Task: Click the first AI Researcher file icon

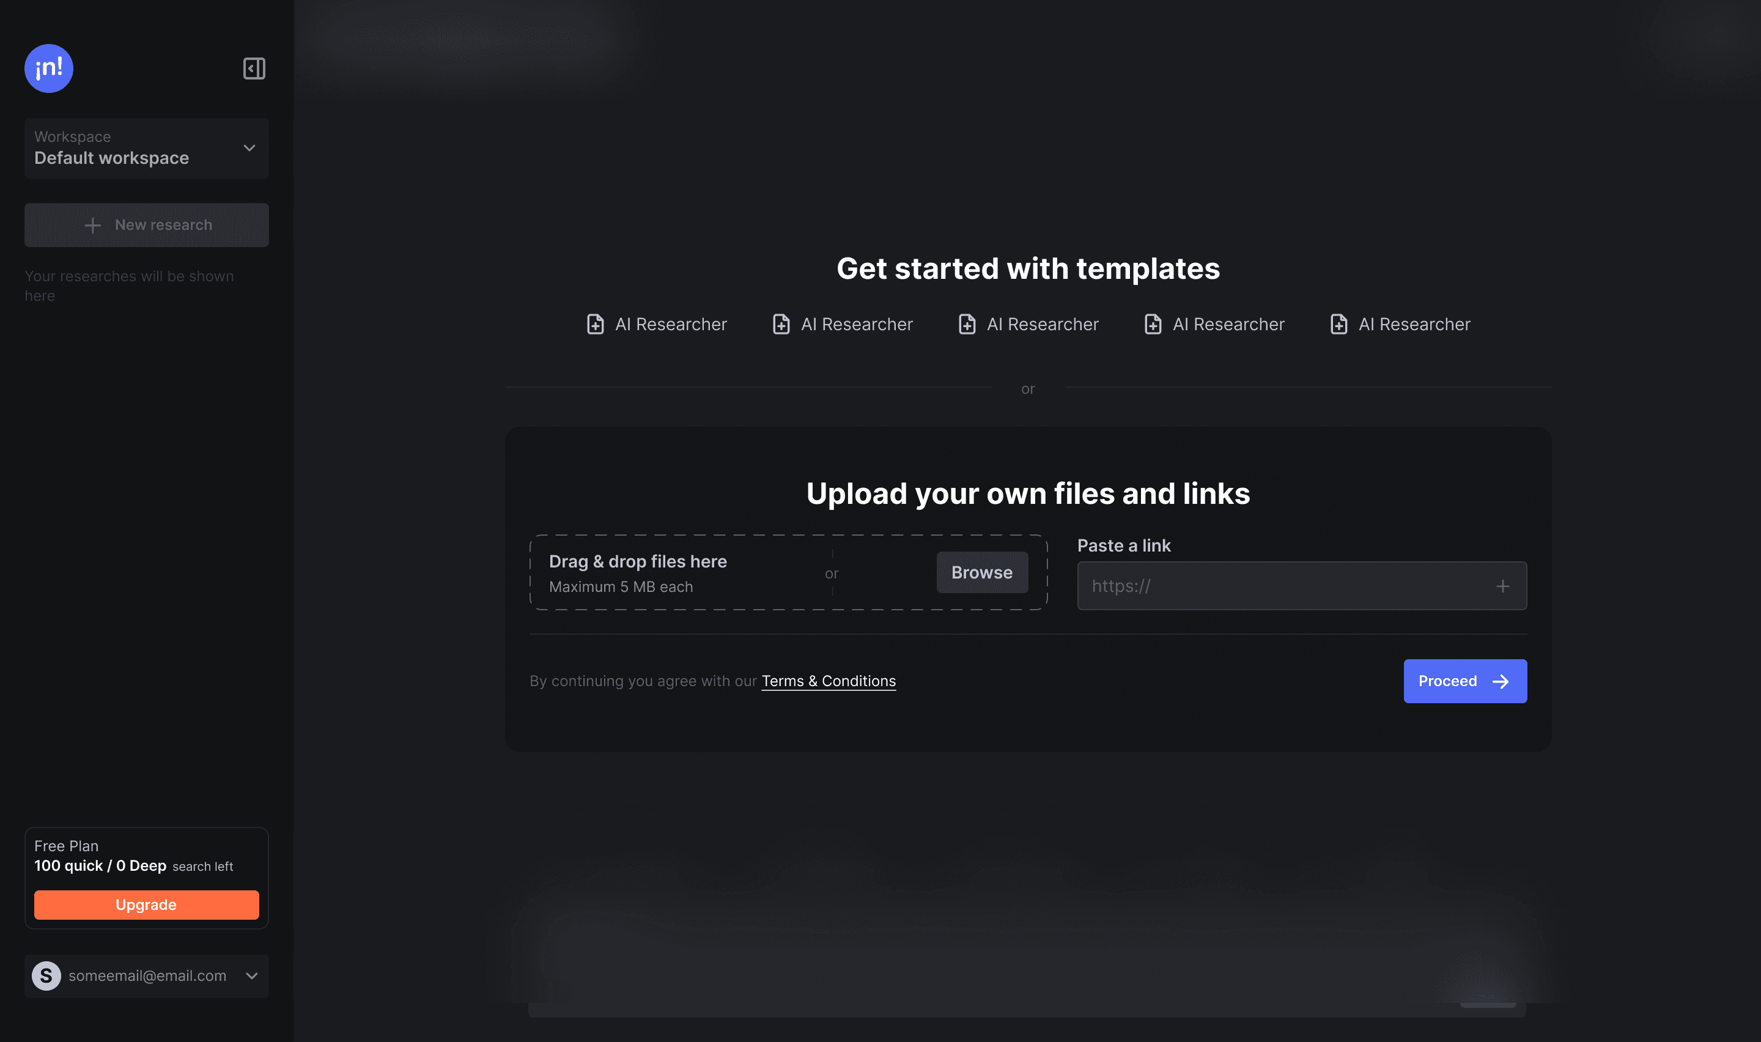Action: click(595, 324)
